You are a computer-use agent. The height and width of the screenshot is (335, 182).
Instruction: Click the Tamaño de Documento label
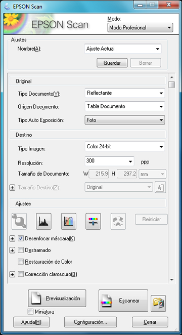pos(43,174)
